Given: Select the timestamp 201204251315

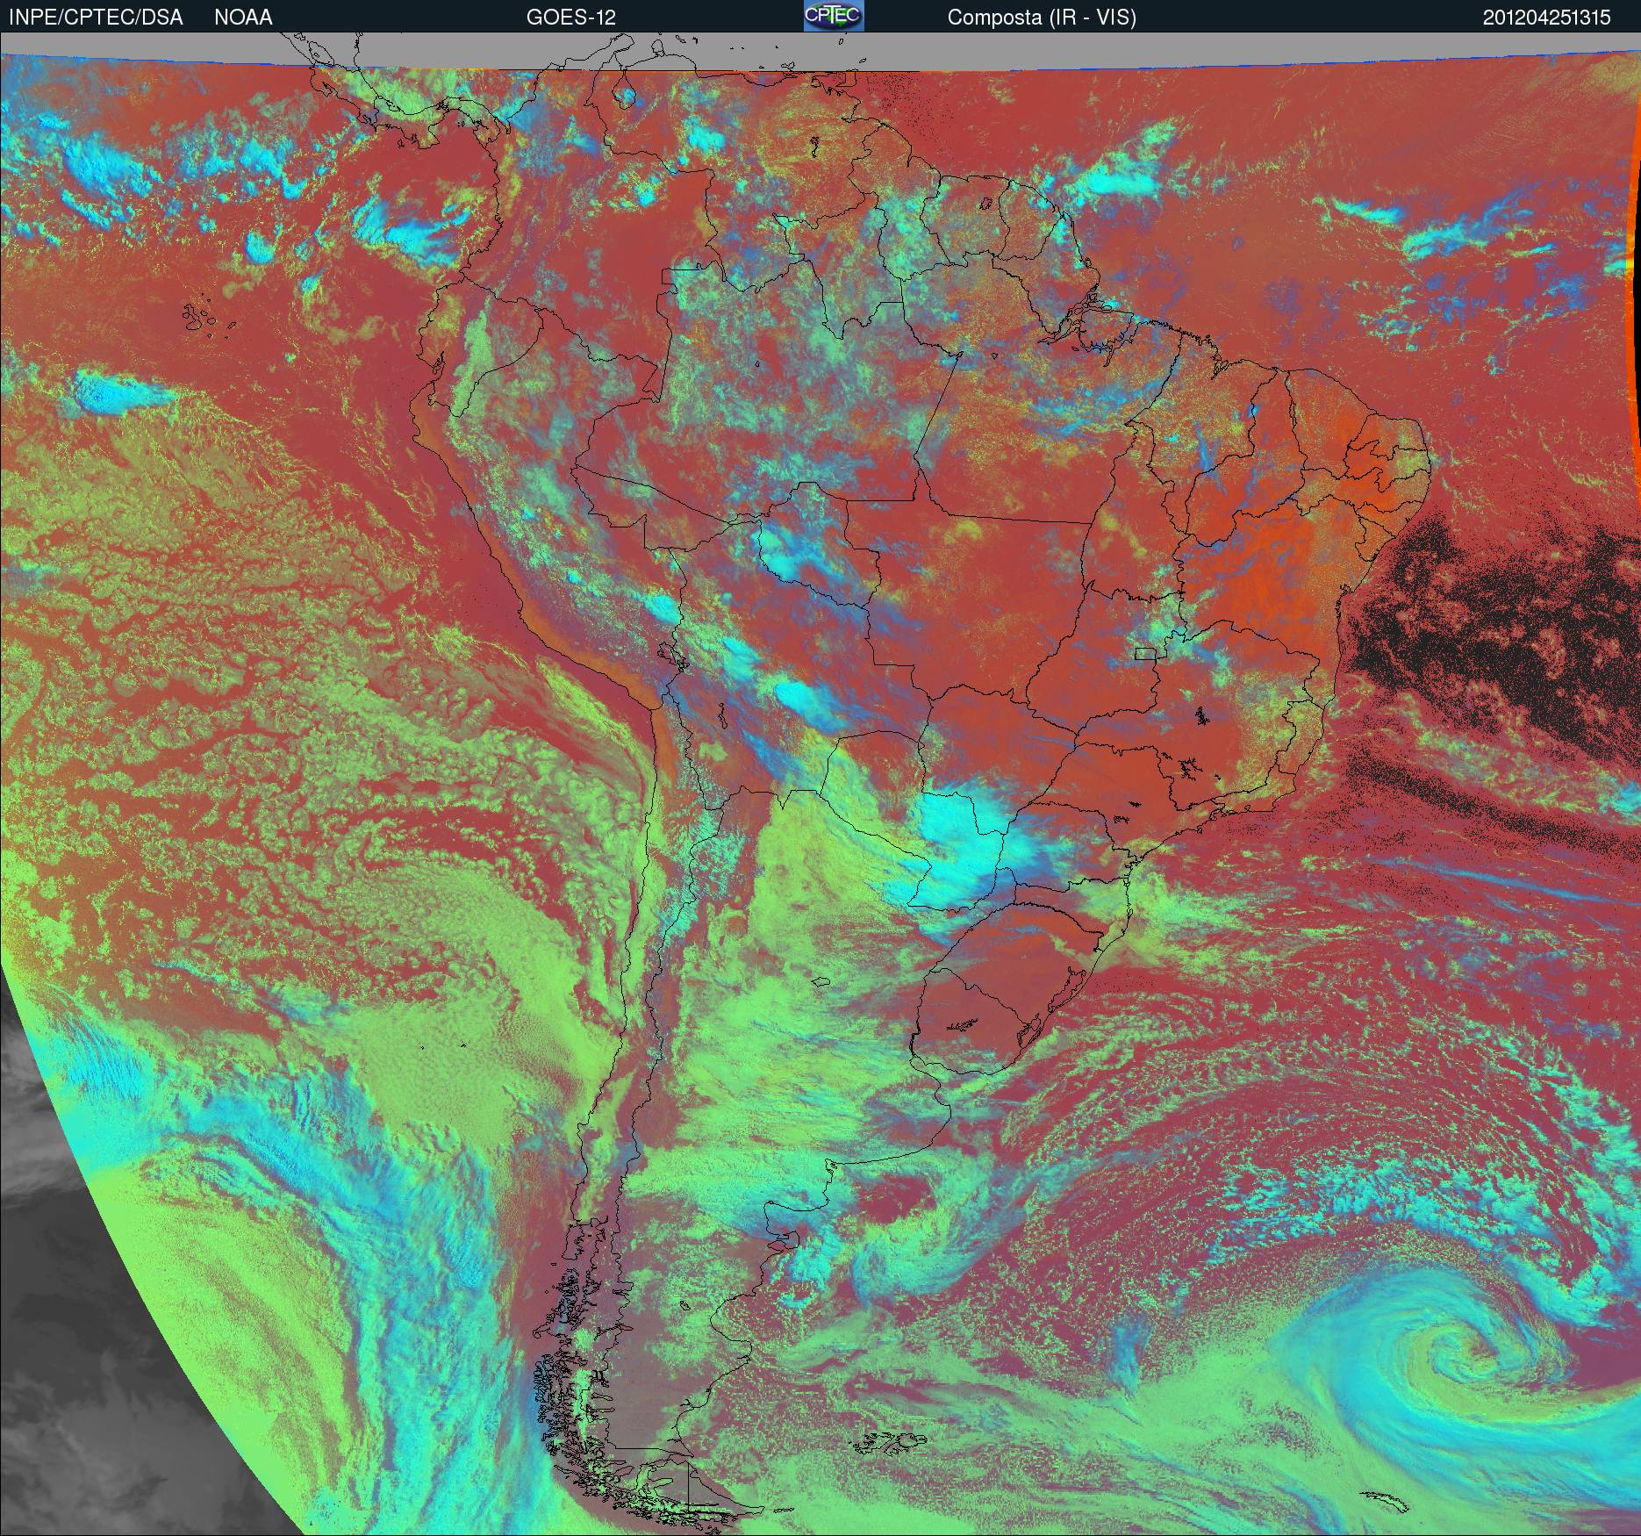Looking at the screenshot, I should coord(1547,18).
